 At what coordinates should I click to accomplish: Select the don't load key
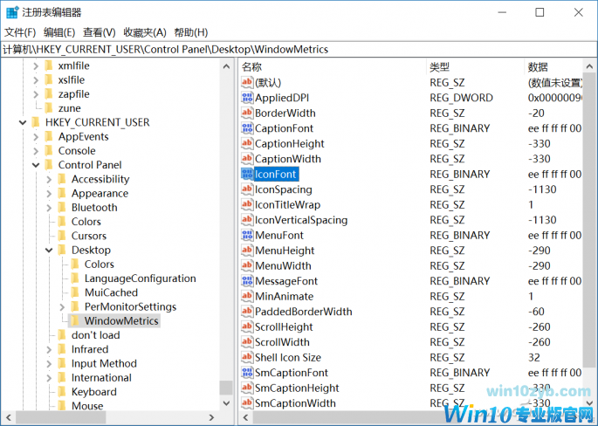tap(96, 335)
